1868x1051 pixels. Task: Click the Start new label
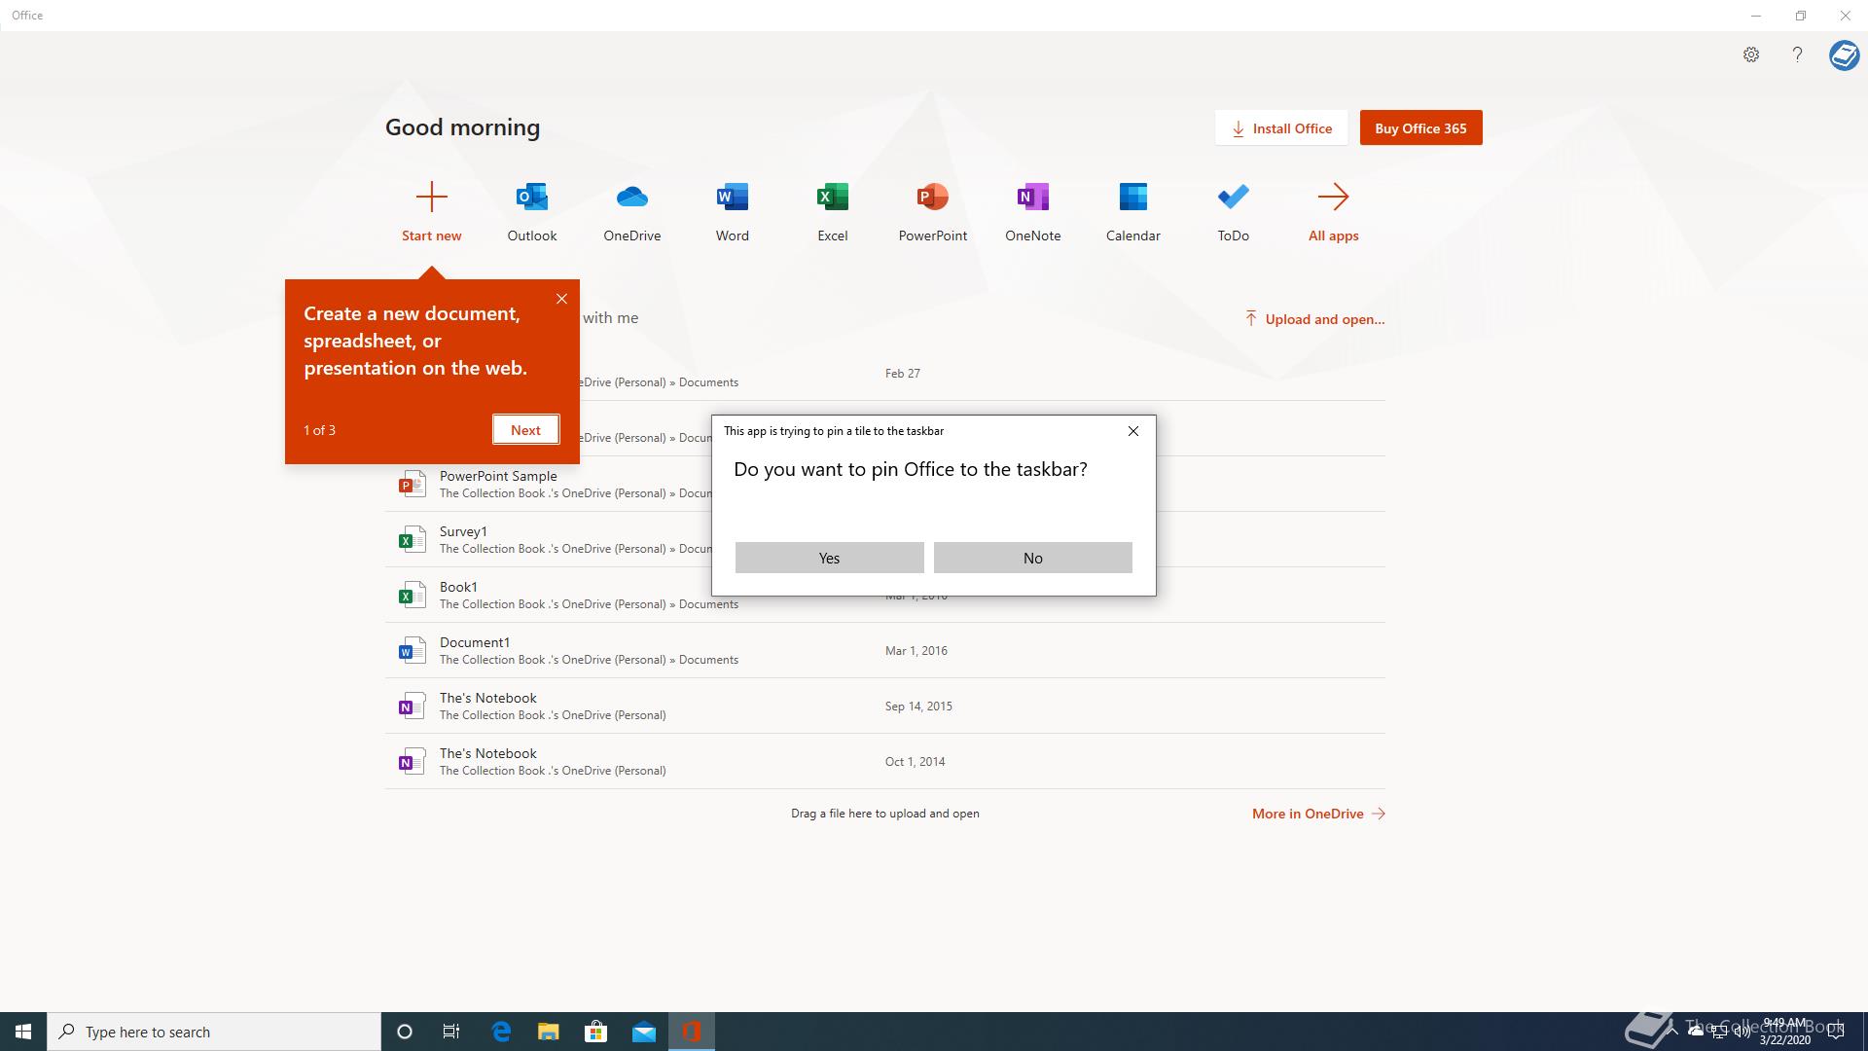[432, 236]
